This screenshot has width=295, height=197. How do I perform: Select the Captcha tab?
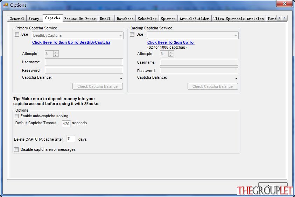click(x=53, y=18)
